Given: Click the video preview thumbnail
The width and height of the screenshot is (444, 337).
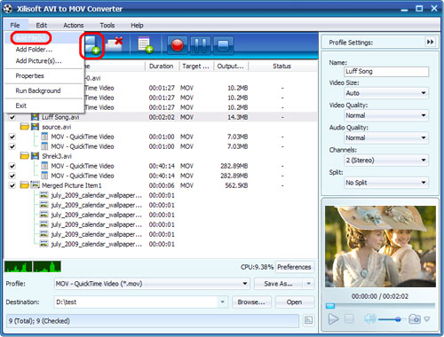Looking at the screenshot, I should click(380, 247).
